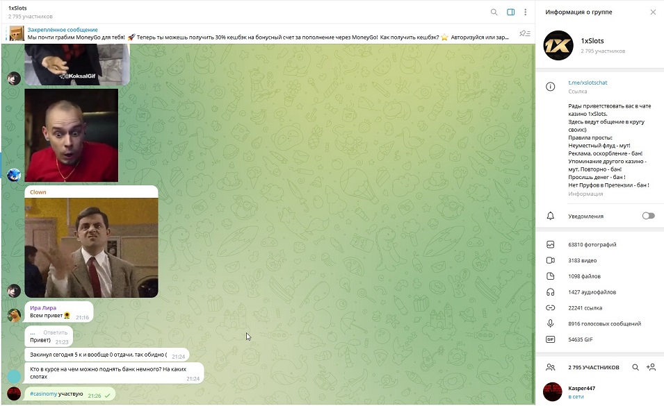This screenshot has width=664, height=406.
Task: Open the Закреплённое сообщение pinned banner
Action: point(268,33)
